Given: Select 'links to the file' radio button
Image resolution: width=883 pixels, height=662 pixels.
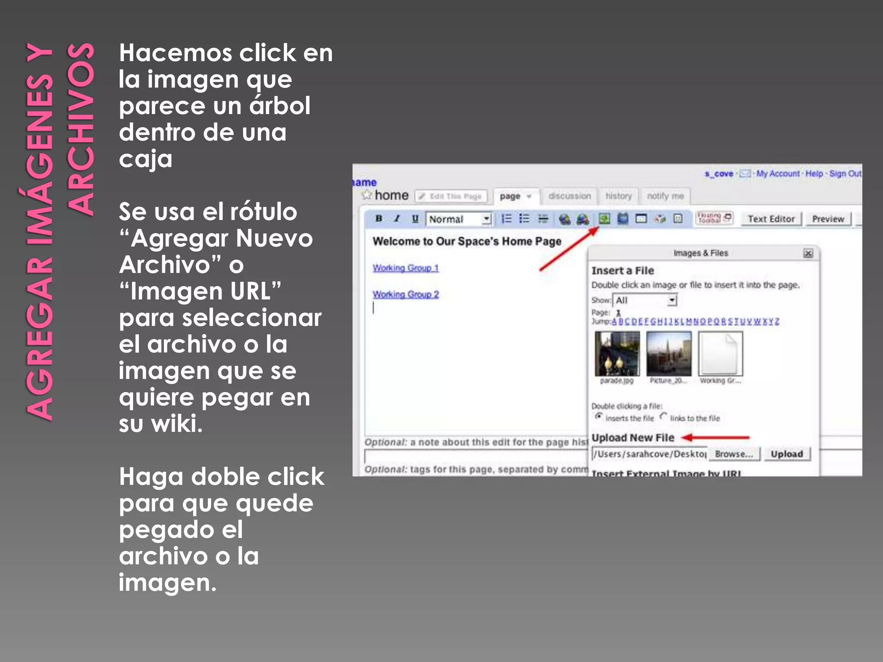Looking at the screenshot, I should tap(663, 416).
